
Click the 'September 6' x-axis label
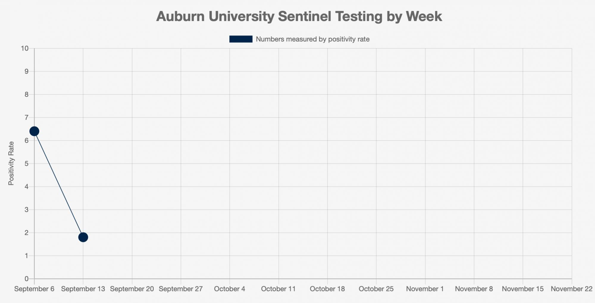[x=34, y=289]
